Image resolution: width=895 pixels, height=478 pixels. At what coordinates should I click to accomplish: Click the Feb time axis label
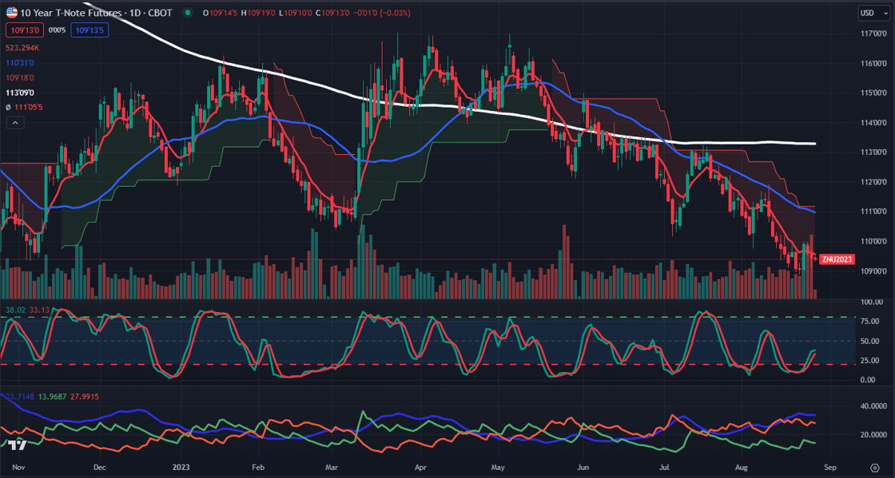pos(257,467)
